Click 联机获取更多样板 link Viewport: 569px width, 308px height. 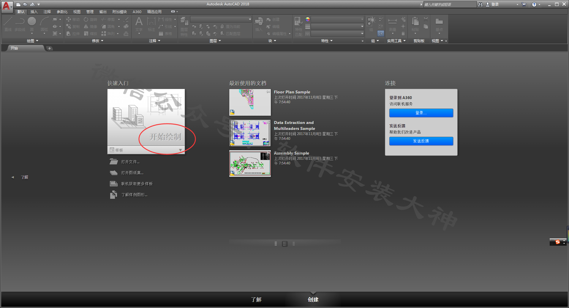(137, 184)
